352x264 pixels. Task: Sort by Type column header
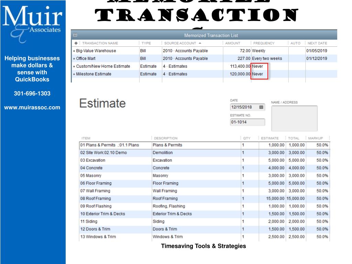pos(146,43)
